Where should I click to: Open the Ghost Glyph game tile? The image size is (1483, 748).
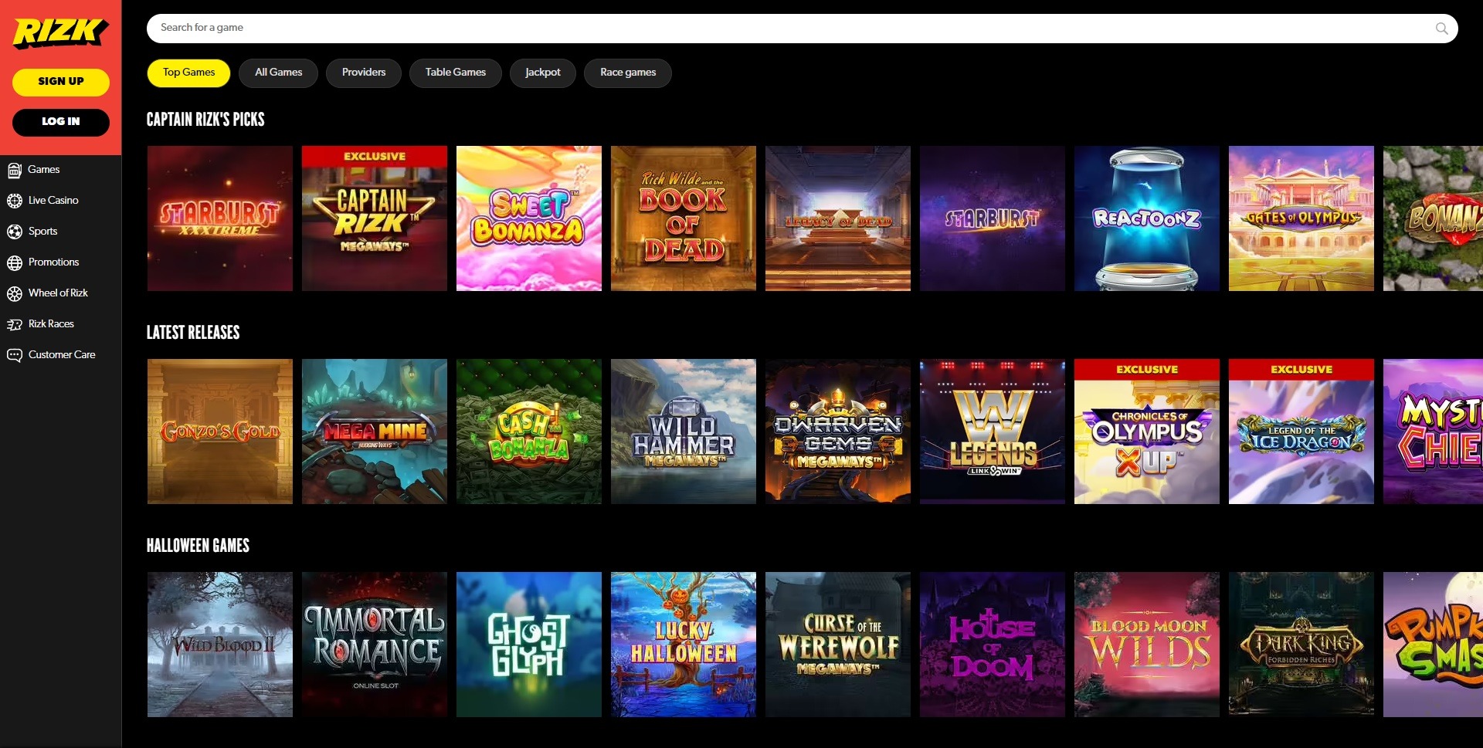pos(529,645)
